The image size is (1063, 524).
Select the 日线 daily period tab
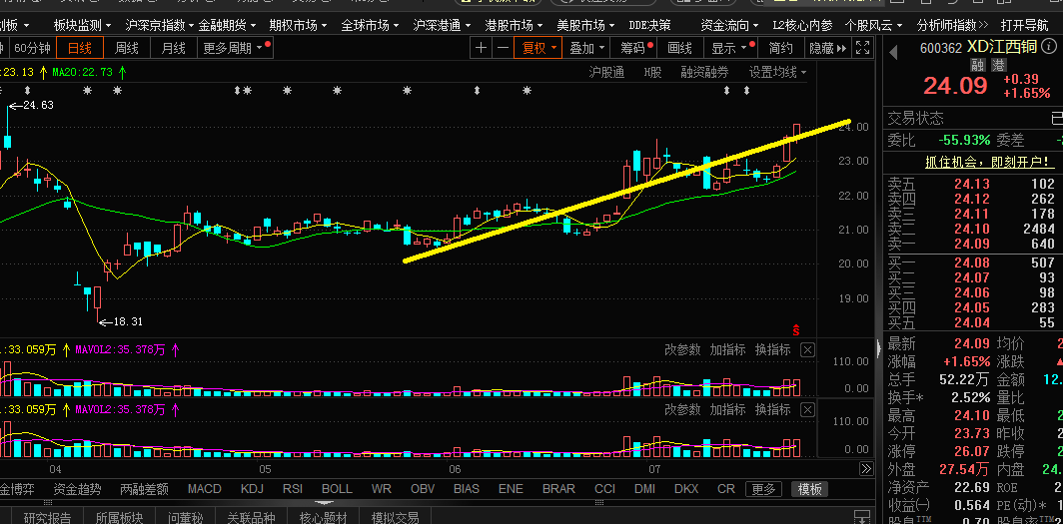79,48
